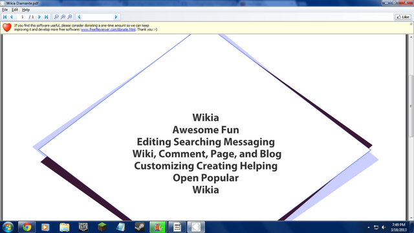Close the Wikia Diamante.pdf window
This screenshot has width=414, height=233.
click(406, 3)
